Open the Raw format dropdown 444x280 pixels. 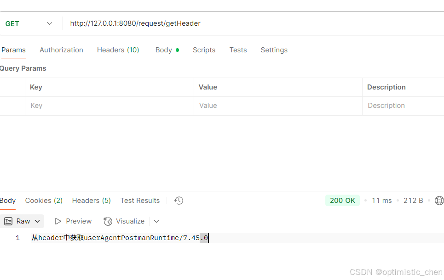click(x=22, y=221)
